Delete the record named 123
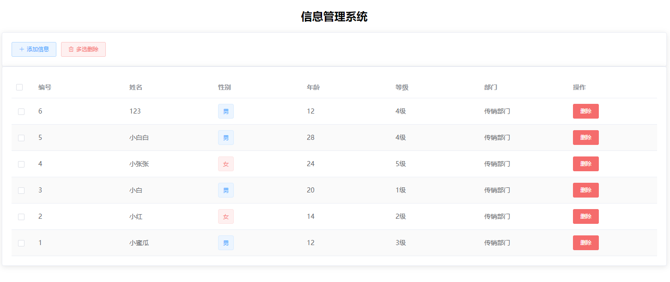670x282 pixels. pyautogui.click(x=585, y=111)
